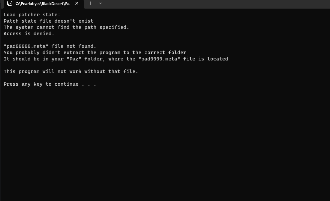The image size is (330, 201).
Task: Click the "Press any key to continue" prompt
Action: click(x=50, y=84)
